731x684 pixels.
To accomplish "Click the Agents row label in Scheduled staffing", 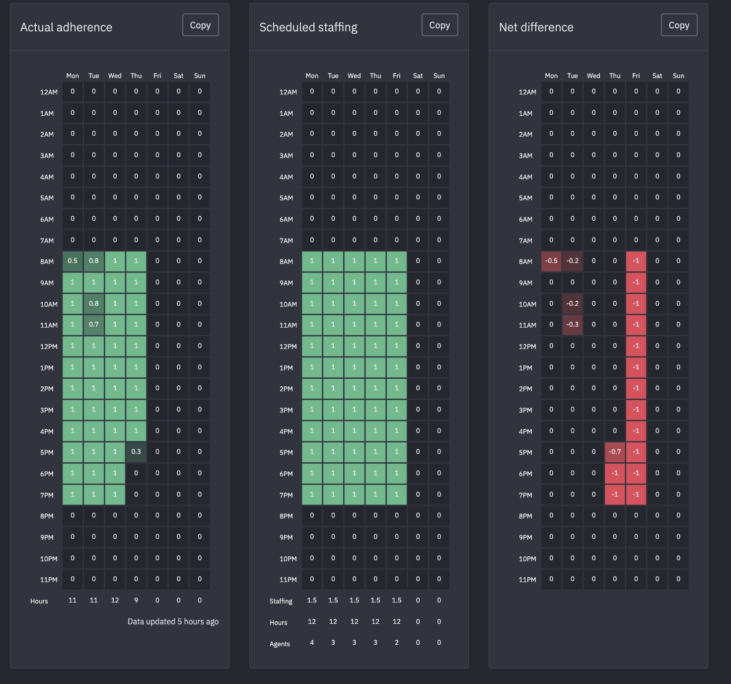I will point(280,644).
